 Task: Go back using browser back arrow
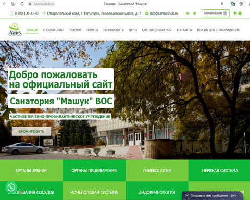4,4
